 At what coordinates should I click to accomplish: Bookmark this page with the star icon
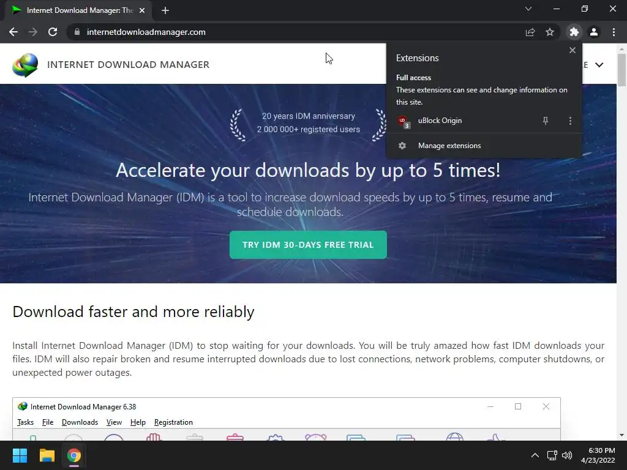(x=550, y=32)
